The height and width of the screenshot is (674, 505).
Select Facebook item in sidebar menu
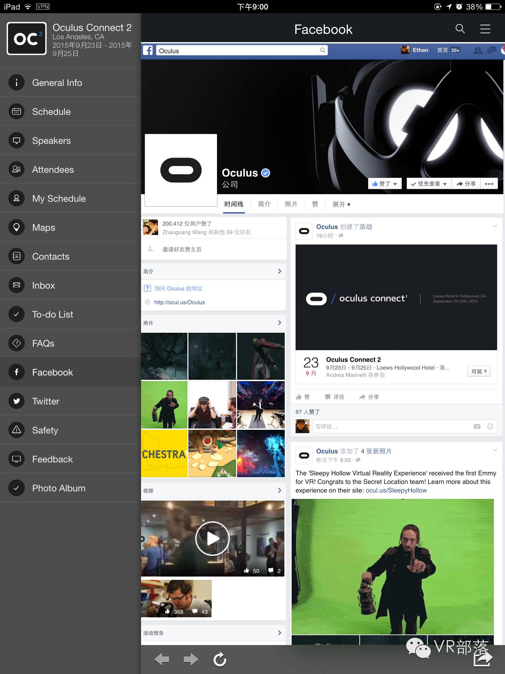pyautogui.click(x=70, y=372)
